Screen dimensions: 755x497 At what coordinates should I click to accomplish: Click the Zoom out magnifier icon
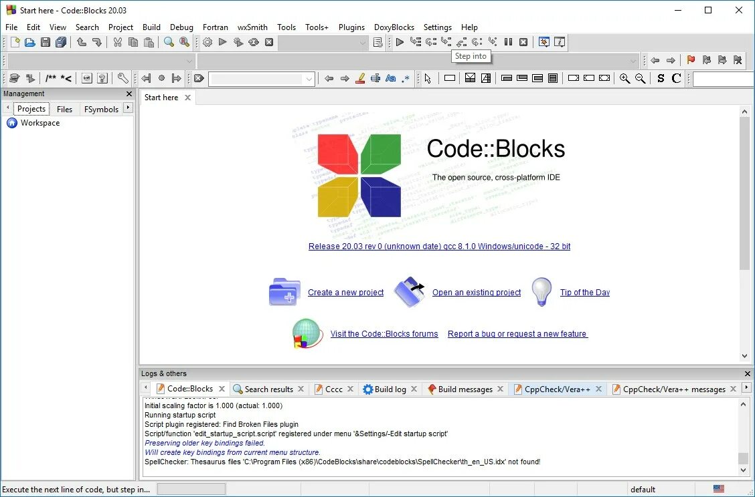coord(640,78)
